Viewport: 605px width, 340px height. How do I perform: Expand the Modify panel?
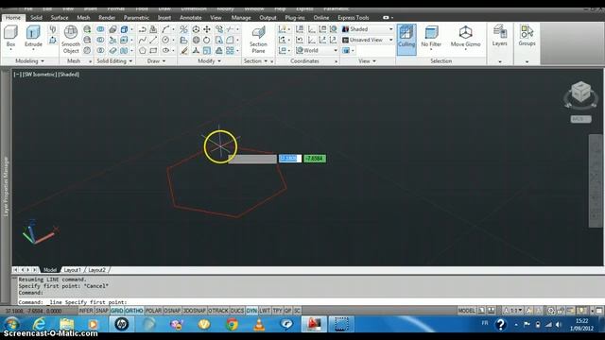click(x=209, y=61)
